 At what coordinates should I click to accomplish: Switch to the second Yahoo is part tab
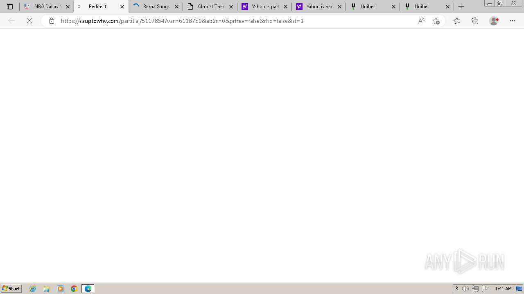coord(319,7)
